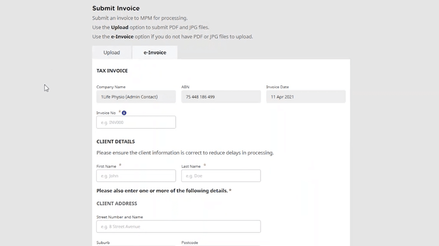Open the Invoice Date field
439x246 pixels.
pyautogui.click(x=306, y=96)
